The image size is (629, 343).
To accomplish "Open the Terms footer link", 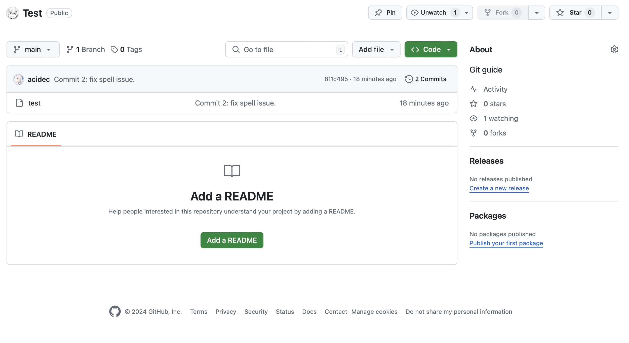I will tap(199, 312).
